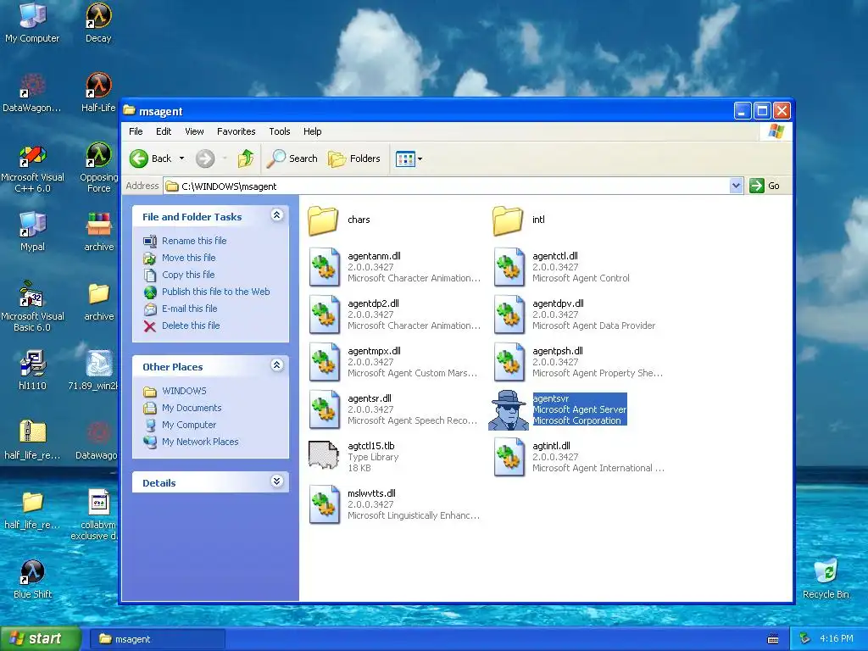Click the system tray clock

[837, 639]
